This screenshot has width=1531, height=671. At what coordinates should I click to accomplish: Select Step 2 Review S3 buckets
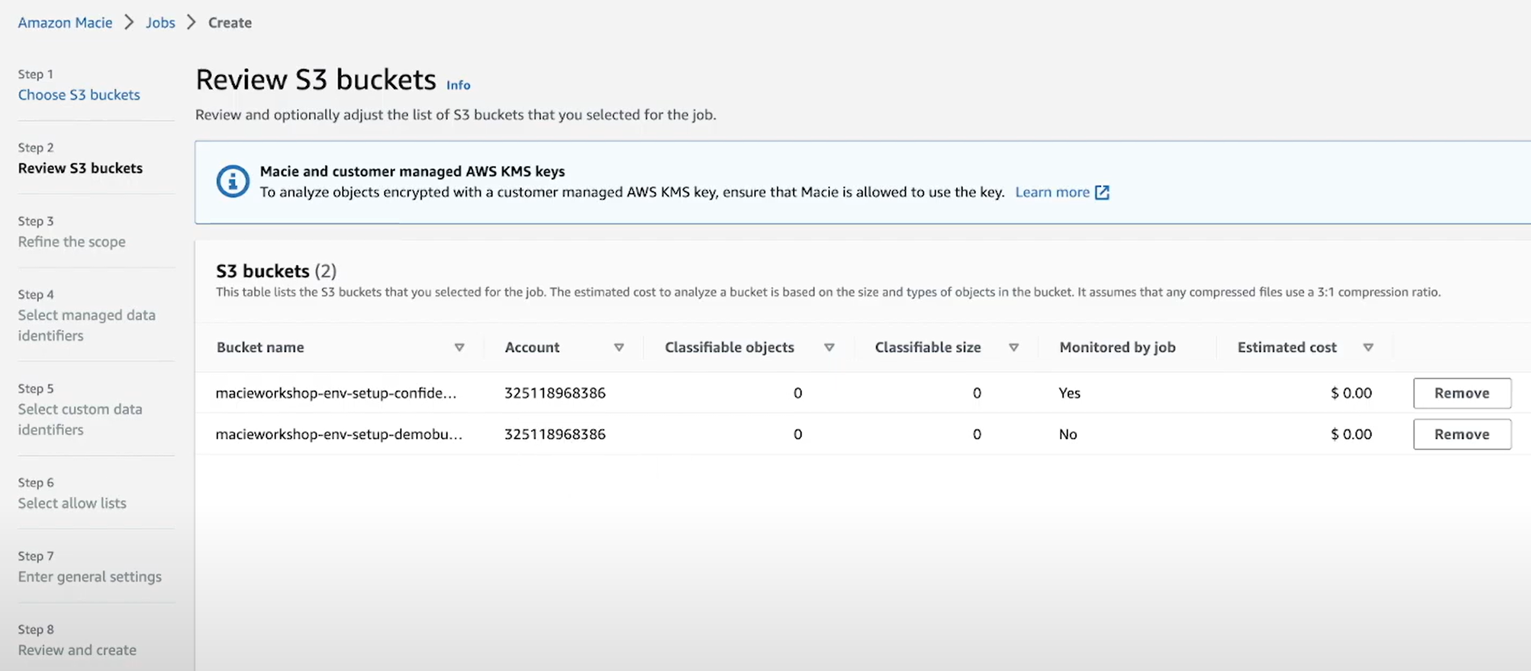click(80, 168)
